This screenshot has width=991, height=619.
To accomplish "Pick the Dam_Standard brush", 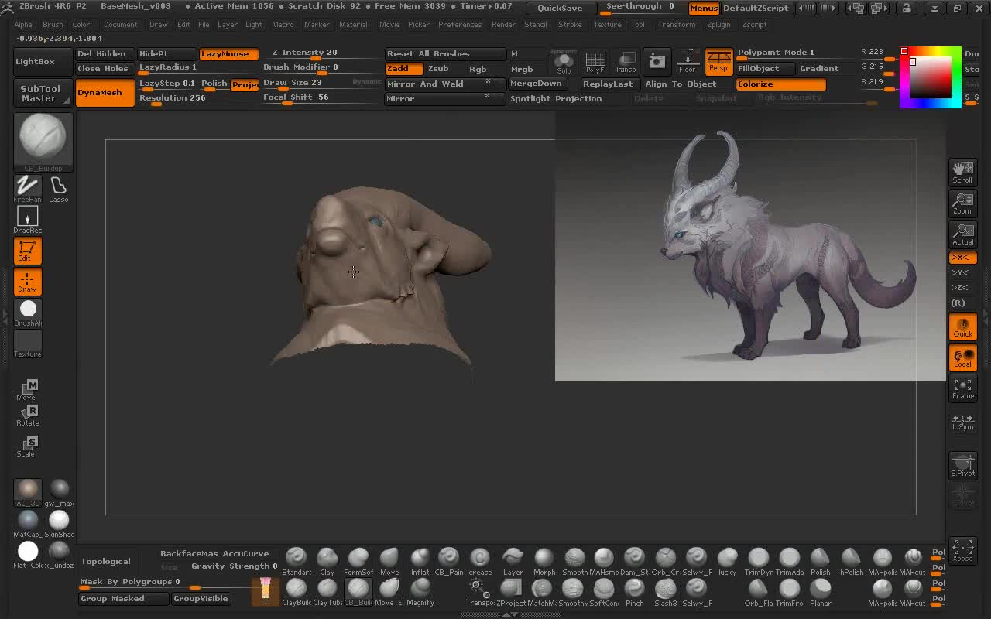I will point(634,561).
